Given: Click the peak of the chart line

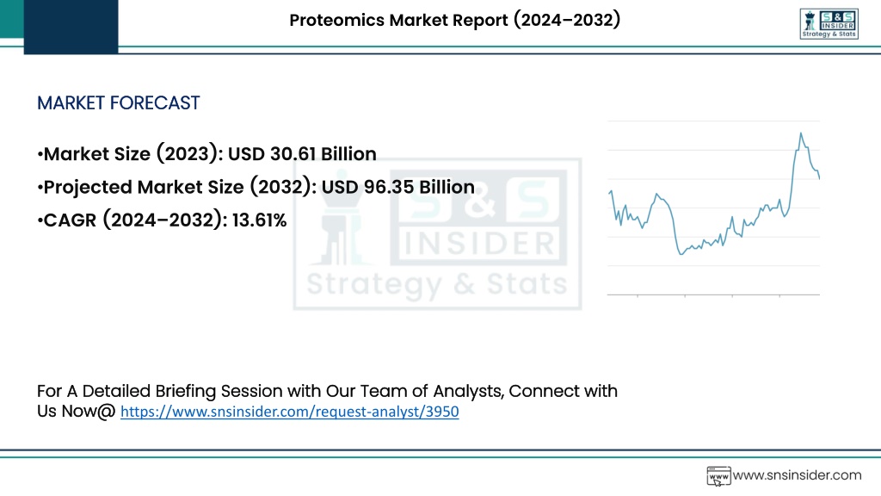Looking at the screenshot, I should coord(801,133).
